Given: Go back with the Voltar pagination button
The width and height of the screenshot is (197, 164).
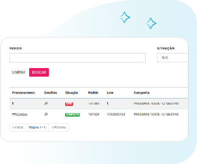Looking at the screenshot, I should [x=18, y=127].
